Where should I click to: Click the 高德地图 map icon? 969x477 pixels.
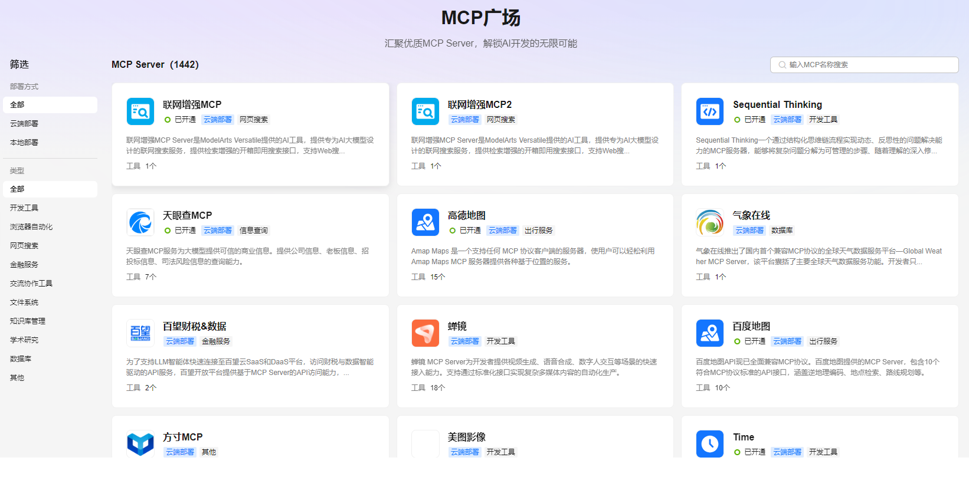pos(425,222)
